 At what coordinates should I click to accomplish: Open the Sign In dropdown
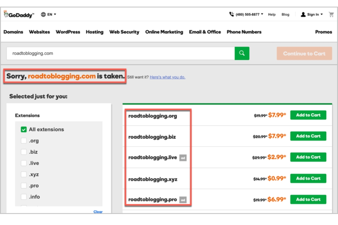[315, 14]
